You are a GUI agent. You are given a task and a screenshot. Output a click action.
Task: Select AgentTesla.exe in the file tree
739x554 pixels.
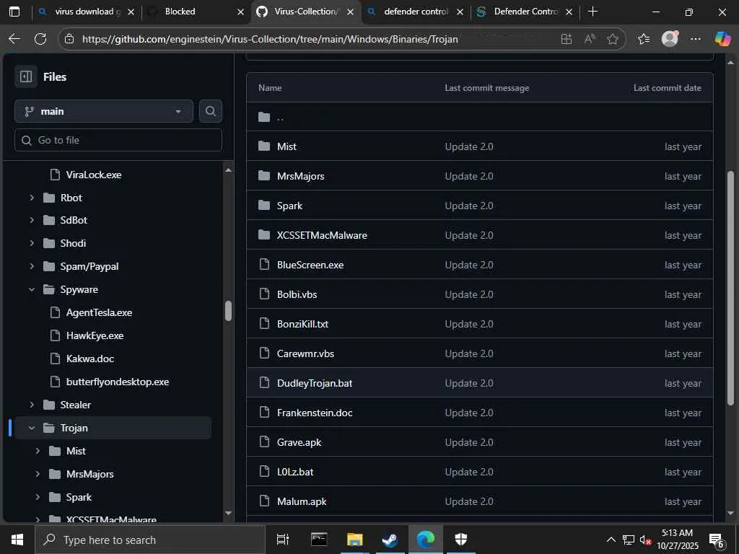click(99, 312)
